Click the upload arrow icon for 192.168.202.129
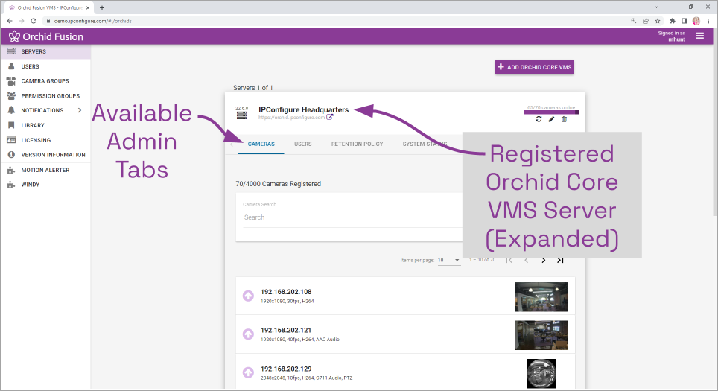This screenshot has width=718, height=391. (x=248, y=372)
